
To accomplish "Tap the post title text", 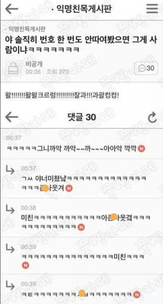I will pyautogui.click(x=81, y=44).
